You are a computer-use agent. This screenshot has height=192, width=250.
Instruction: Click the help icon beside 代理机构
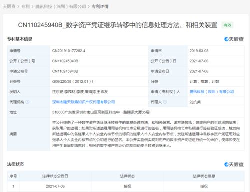click(x=27, y=102)
